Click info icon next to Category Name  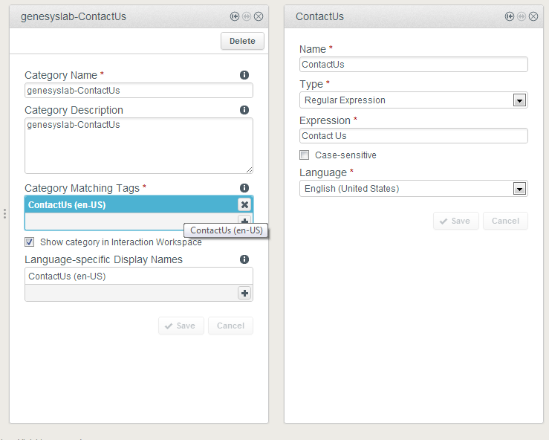point(244,75)
